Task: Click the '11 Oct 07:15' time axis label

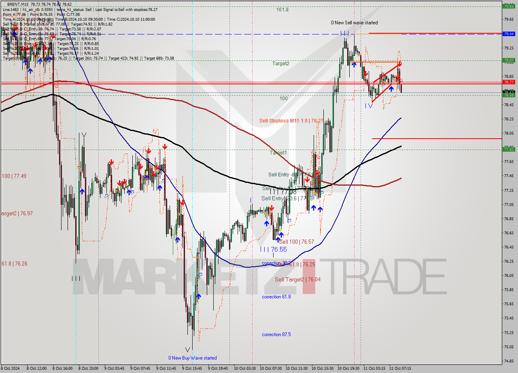Action: click(401, 369)
